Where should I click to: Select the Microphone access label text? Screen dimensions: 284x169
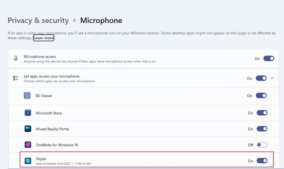click(40, 56)
